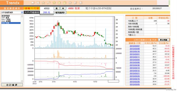177x91 pixels.
Task: Click the vertical date marker line on chart
Action: coord(113,48)
